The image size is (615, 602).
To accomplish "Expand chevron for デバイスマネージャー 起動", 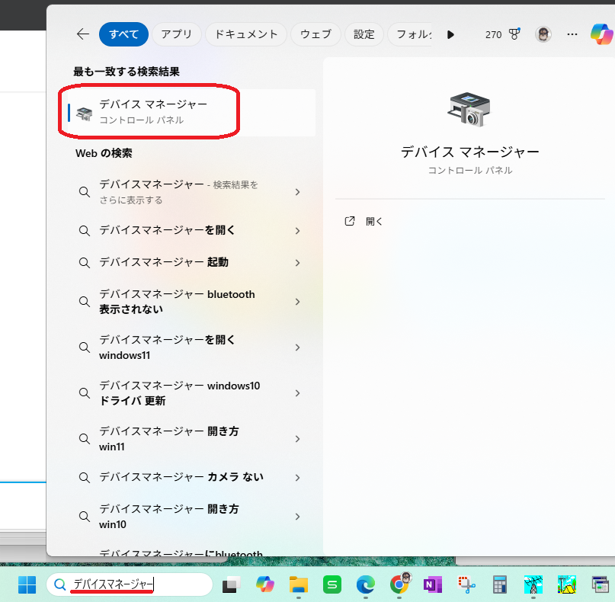I will coord(298,263).
